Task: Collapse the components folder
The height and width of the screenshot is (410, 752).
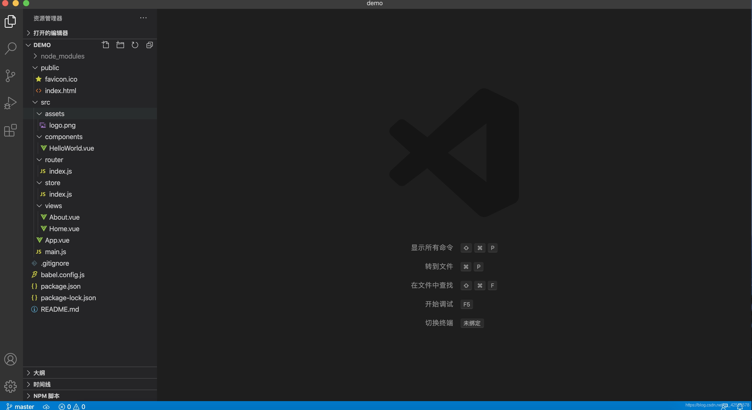Action: tap(90, 137)
